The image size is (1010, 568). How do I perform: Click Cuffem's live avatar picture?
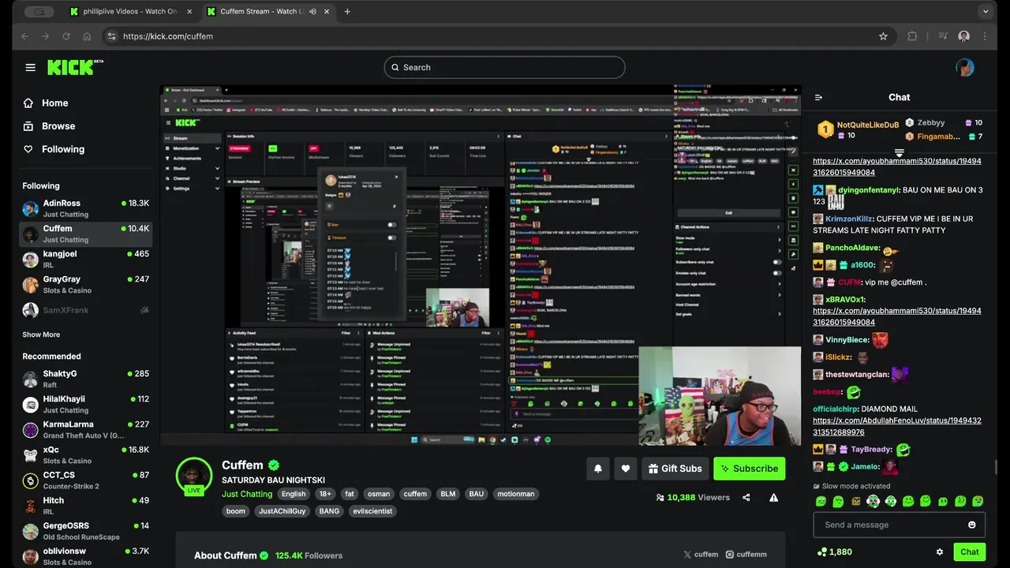[x=193, y=476]
